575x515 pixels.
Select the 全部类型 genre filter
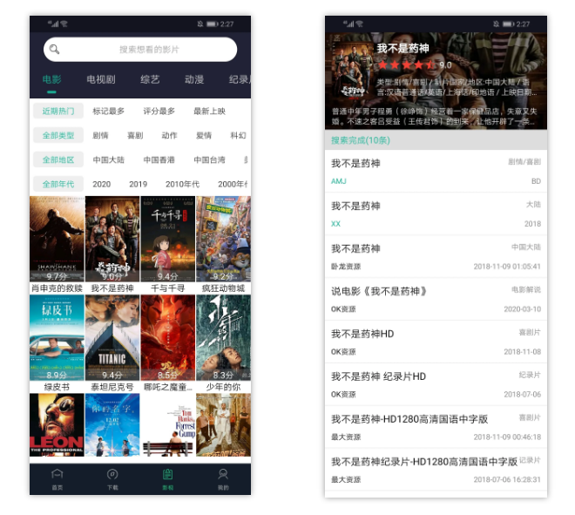pyautogui.click(x=58, y=135)
